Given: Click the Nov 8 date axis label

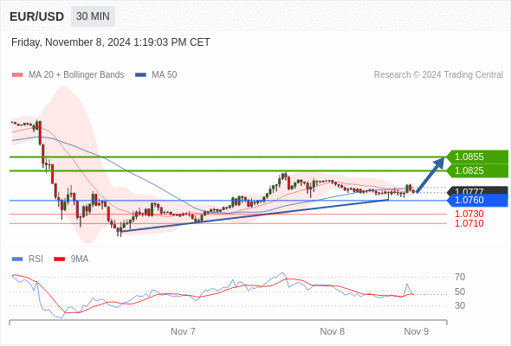Looking at the screenshot, I should pos(332,331).
